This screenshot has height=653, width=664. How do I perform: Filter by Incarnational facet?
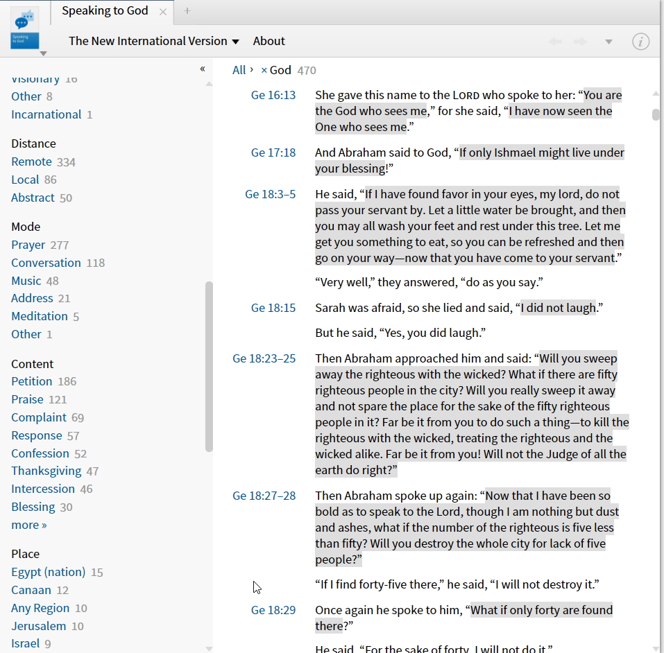tap(46, 114)
